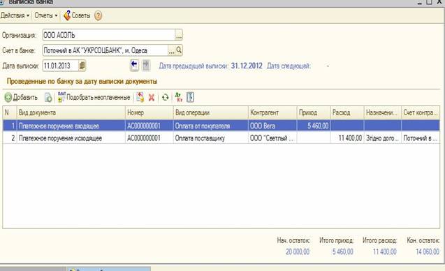This screenshot has height=271, width=445.
Task: Click contractor cell ООО Вега
Action: [x=272, y=126]
